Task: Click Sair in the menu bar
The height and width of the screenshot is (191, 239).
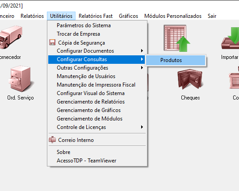Action: pyautogui.click(x=212, y=16)
